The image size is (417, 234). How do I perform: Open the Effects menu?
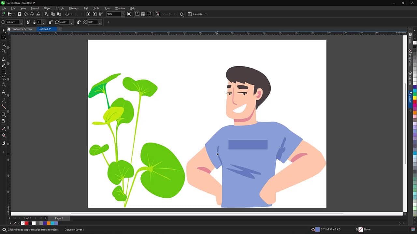click(60, 8)
